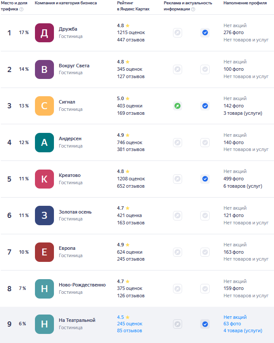Click the purple 'В' avatar of Вокруг Света

[44, 69]
